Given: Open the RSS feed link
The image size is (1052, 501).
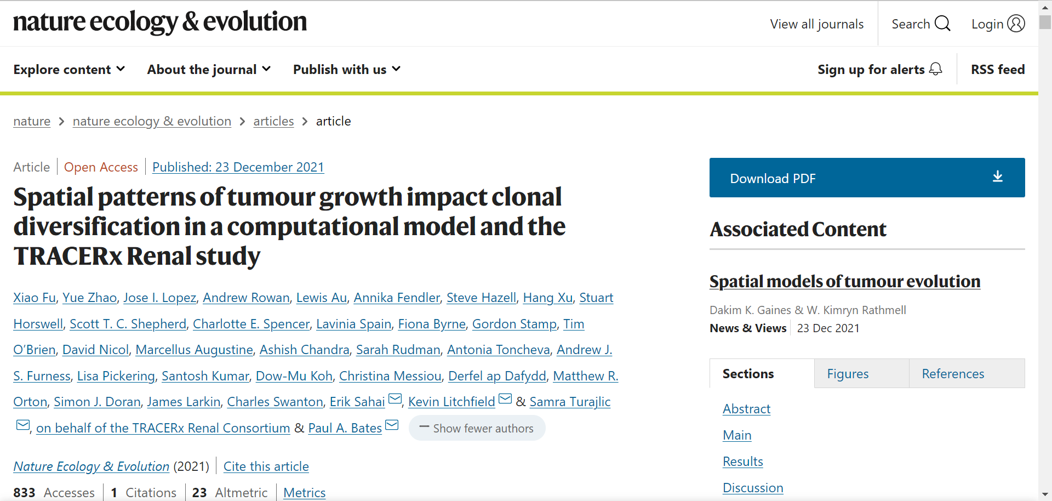Looking at the screenshot, I should click(998, 70).
